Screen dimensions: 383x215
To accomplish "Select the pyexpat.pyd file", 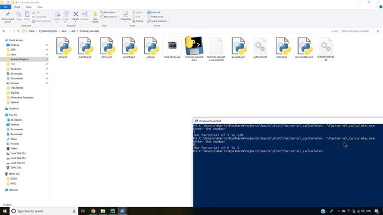I will 238,48.
